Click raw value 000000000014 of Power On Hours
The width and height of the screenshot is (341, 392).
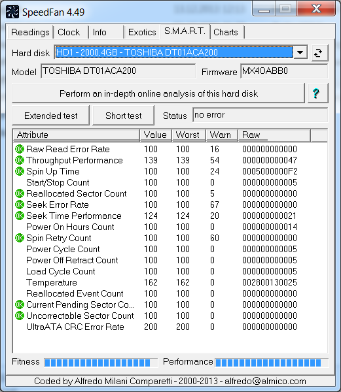click(x=270, y=227)
